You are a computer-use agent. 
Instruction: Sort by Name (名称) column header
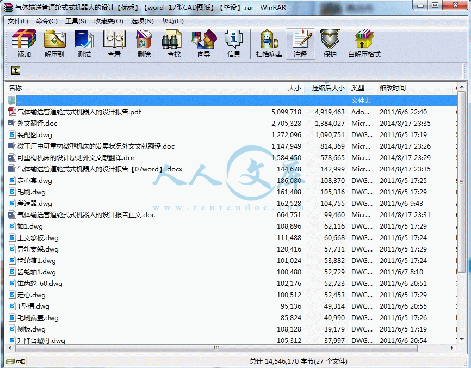[x=133, y=88]
